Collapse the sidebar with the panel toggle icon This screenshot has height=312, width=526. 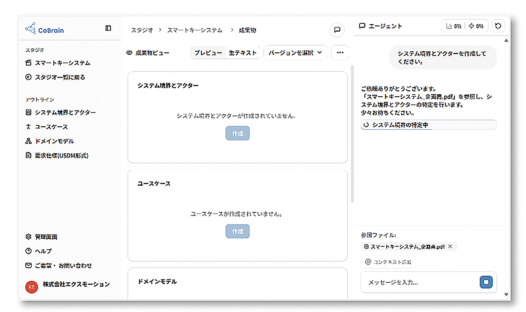(x=108, y=28)
